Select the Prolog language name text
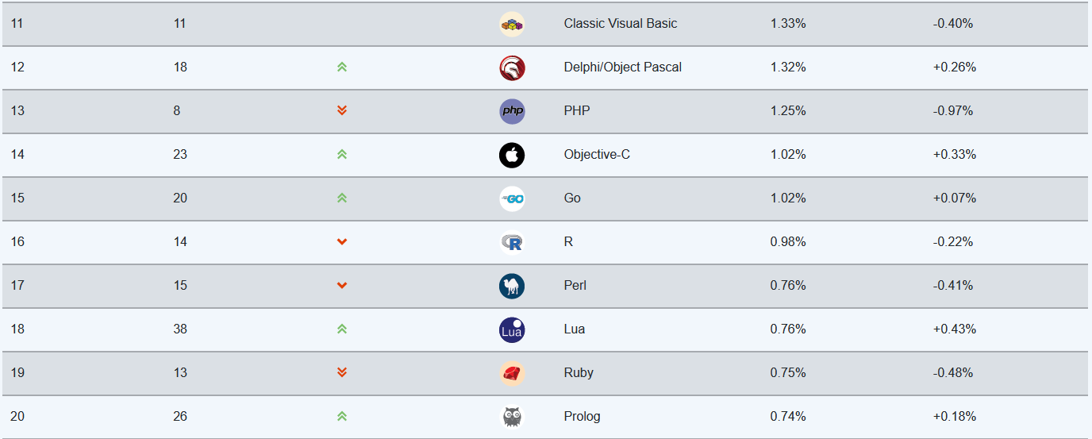This screenshot has height=439, width=1092. point(582,417)
